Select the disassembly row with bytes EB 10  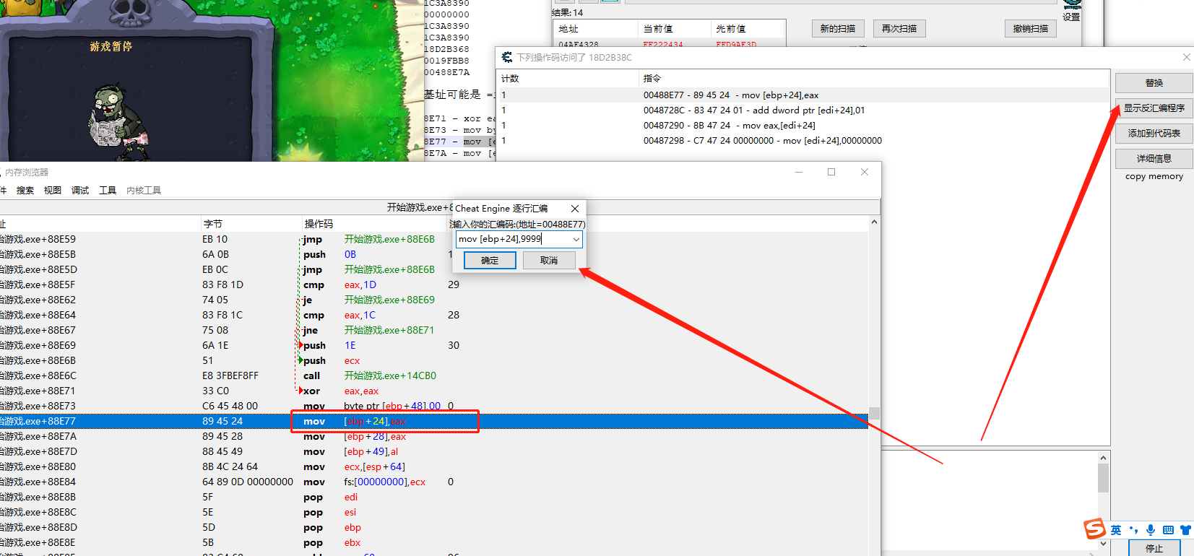click(x=433, y=239)
